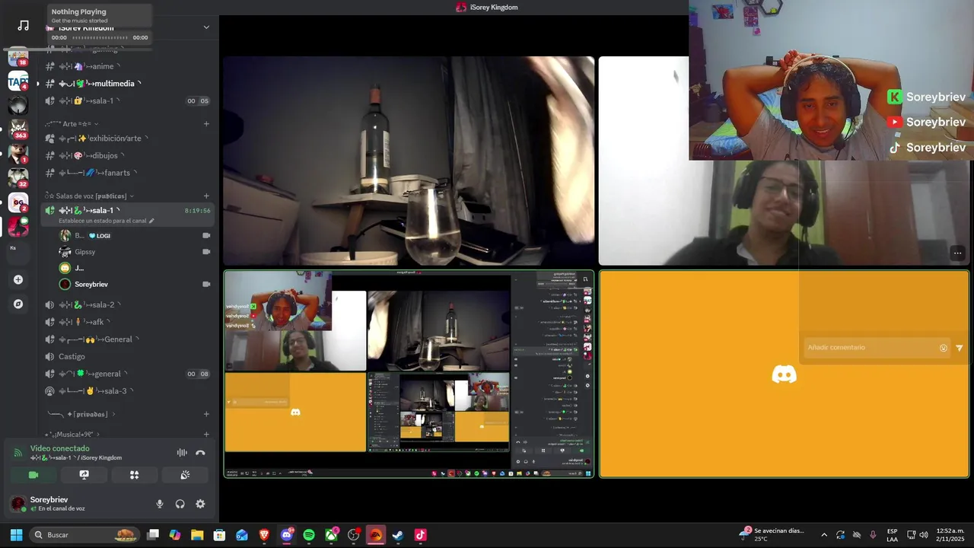Create channel in Arte category

pos(206,123)
